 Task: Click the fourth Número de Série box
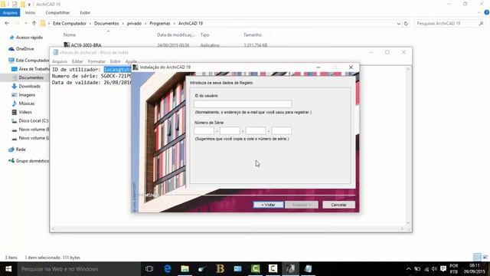[282, 131]
